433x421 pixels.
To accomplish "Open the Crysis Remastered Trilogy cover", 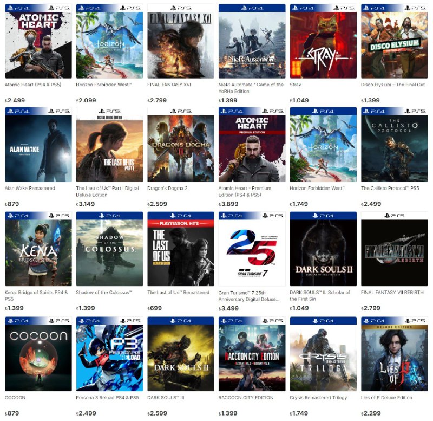I will (x=323, y=354).
